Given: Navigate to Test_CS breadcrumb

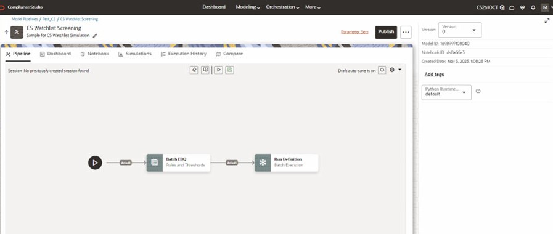Looking at the screenshot, I should [49, 19].
